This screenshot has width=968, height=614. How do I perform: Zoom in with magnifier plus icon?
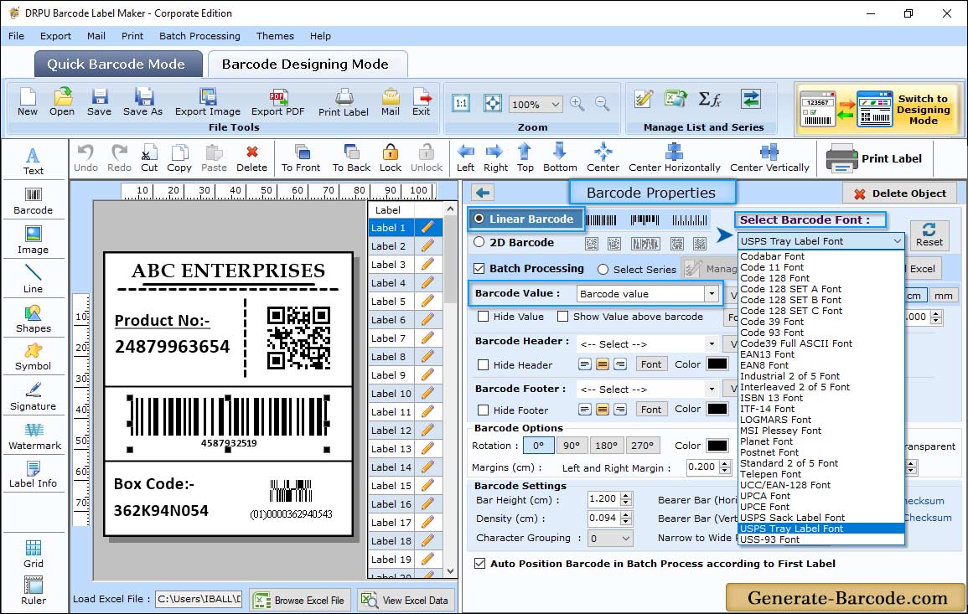tap(577, 104)
